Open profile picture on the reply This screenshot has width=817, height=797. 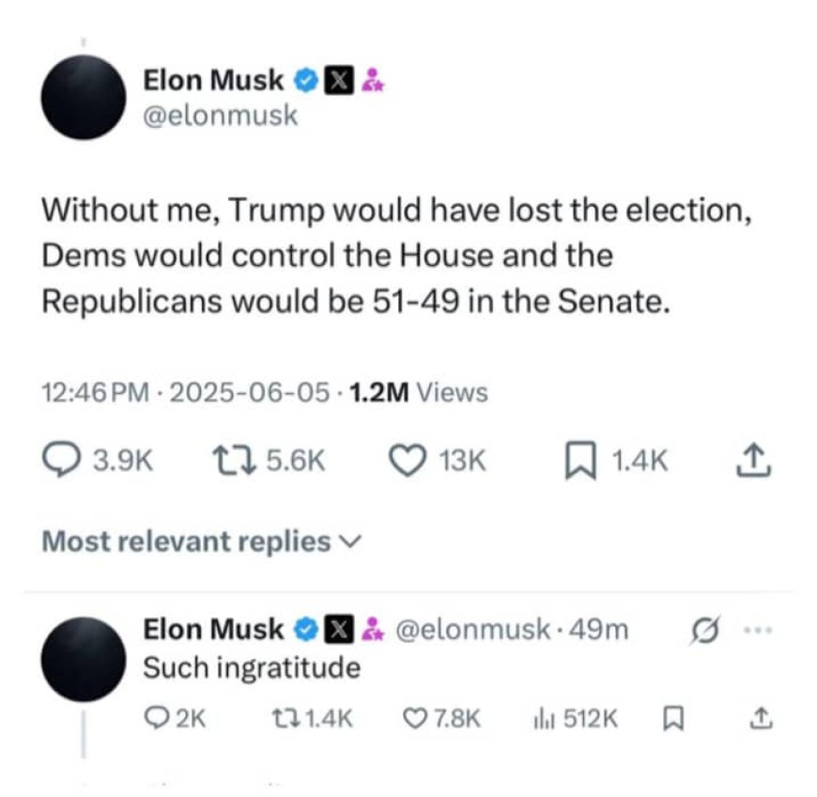85,659
